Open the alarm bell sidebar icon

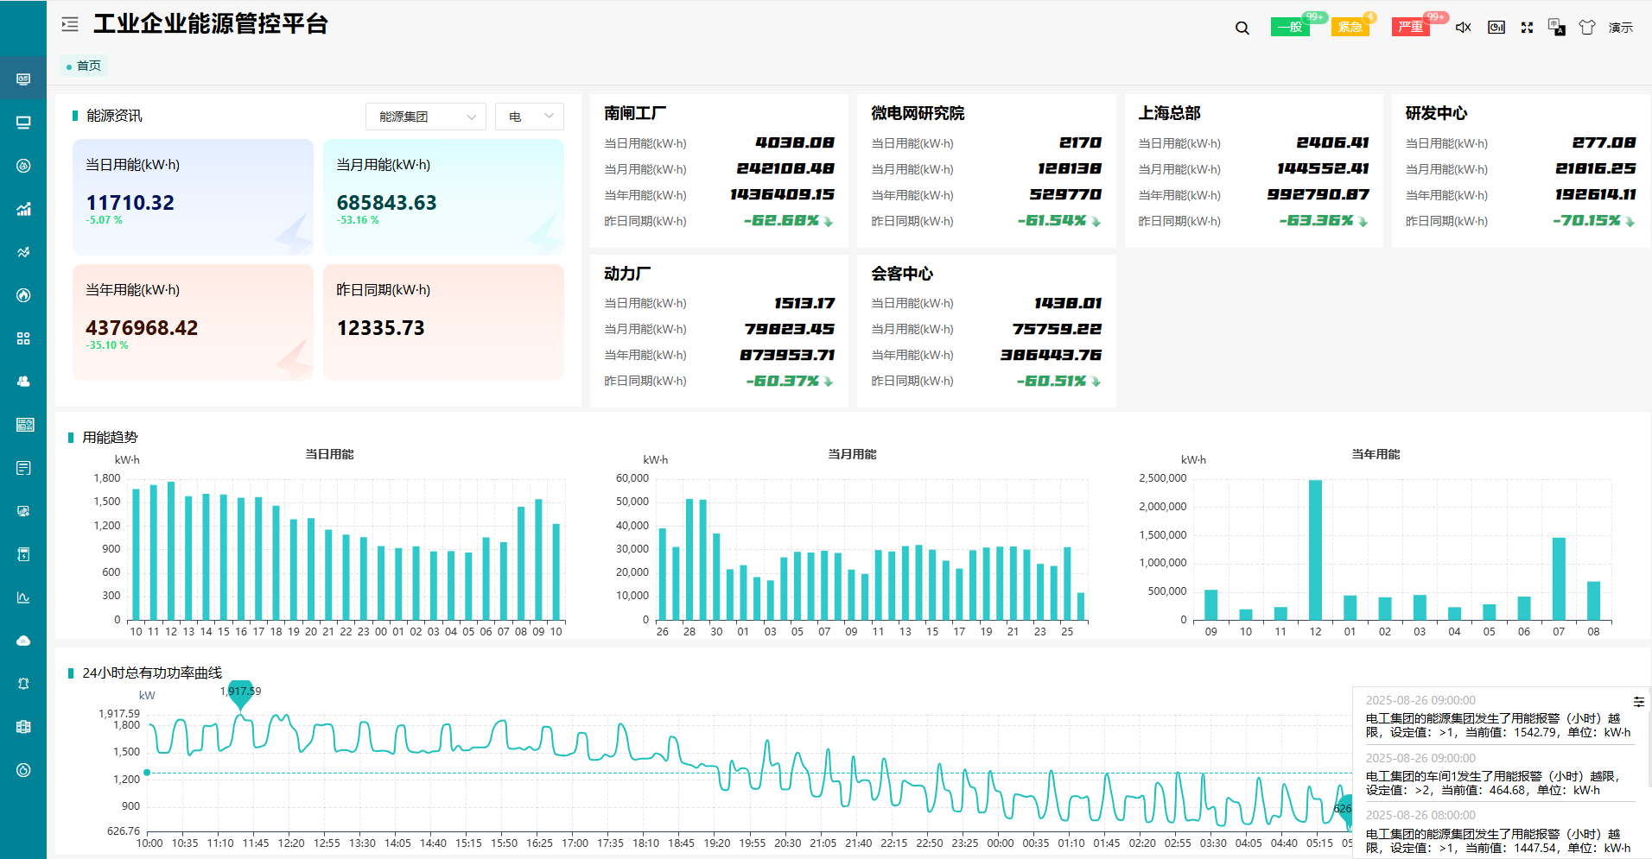click(23, 684)
